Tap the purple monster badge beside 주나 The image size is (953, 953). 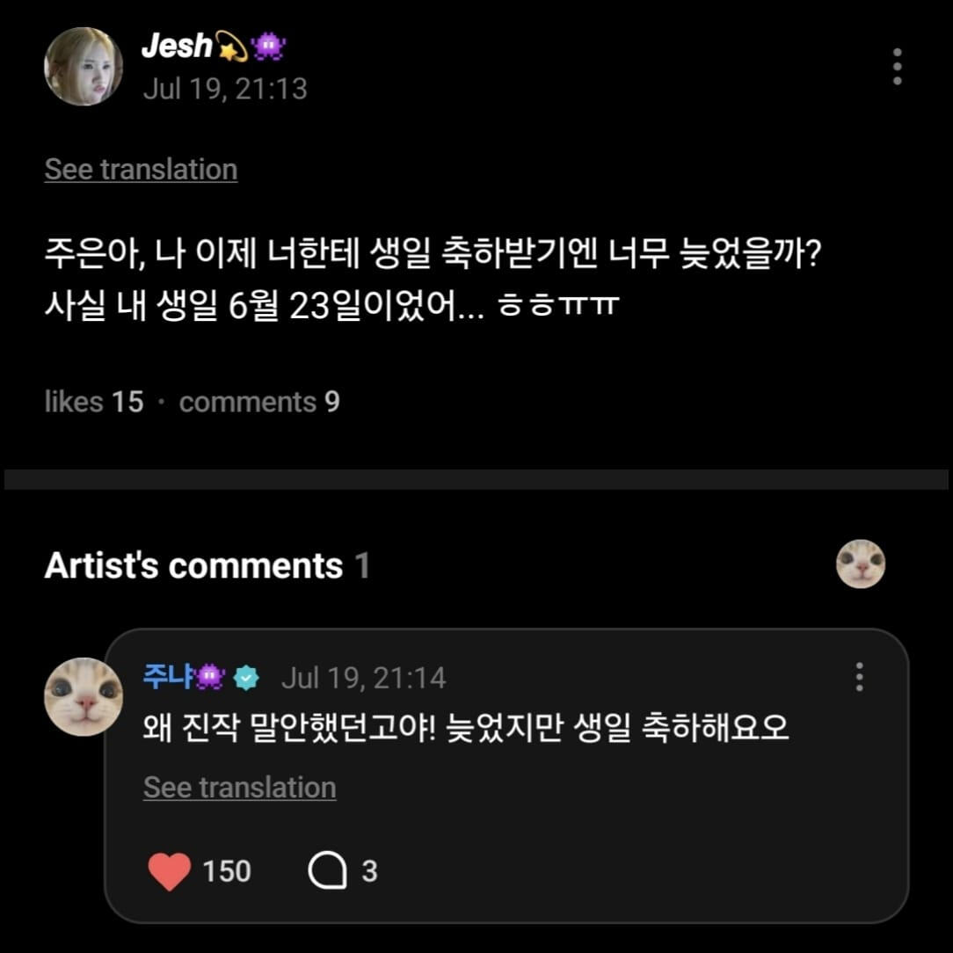click(x=210, y=676)
